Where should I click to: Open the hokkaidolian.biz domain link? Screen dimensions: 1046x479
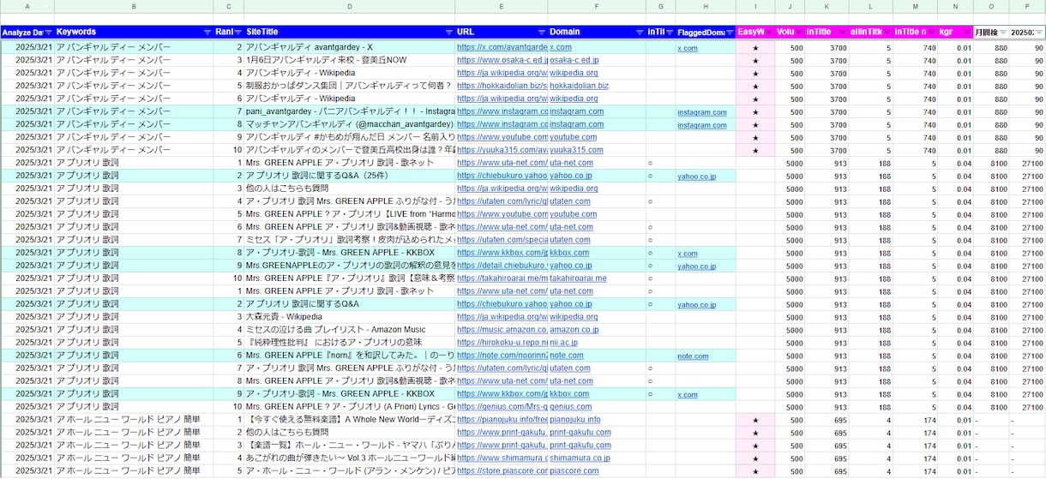point(579,86)
